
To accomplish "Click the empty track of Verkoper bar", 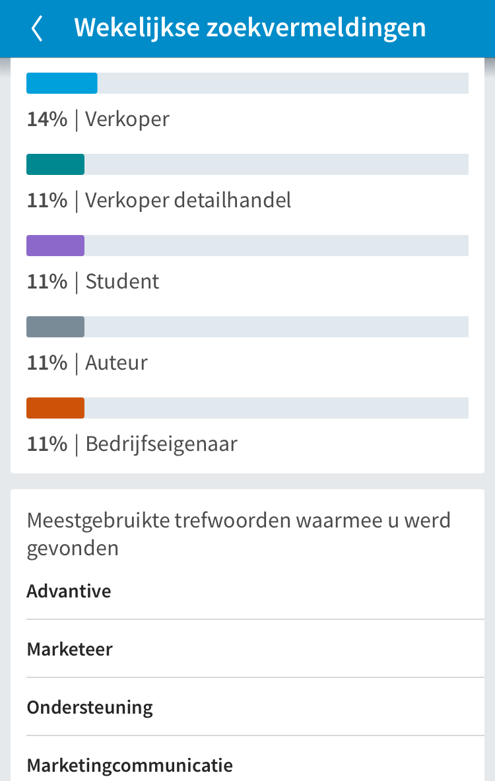I will [283, 83].
